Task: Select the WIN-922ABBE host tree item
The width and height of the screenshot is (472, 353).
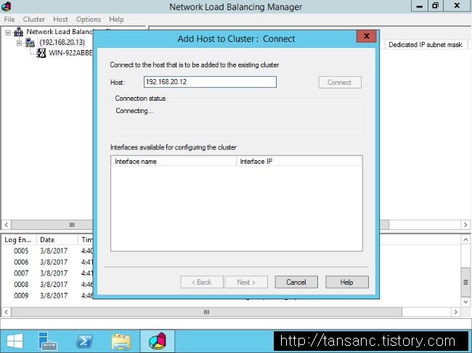Action: pyautogui.click(x=70, y=53)
